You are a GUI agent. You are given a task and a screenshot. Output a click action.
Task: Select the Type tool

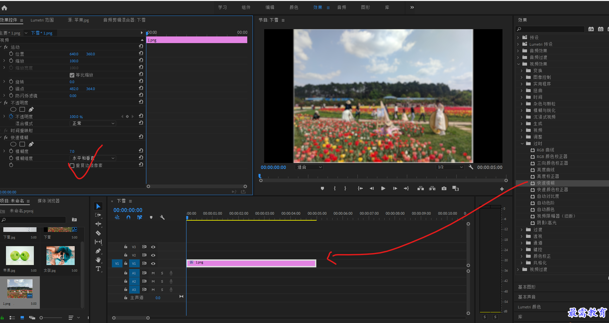[98, 269]
